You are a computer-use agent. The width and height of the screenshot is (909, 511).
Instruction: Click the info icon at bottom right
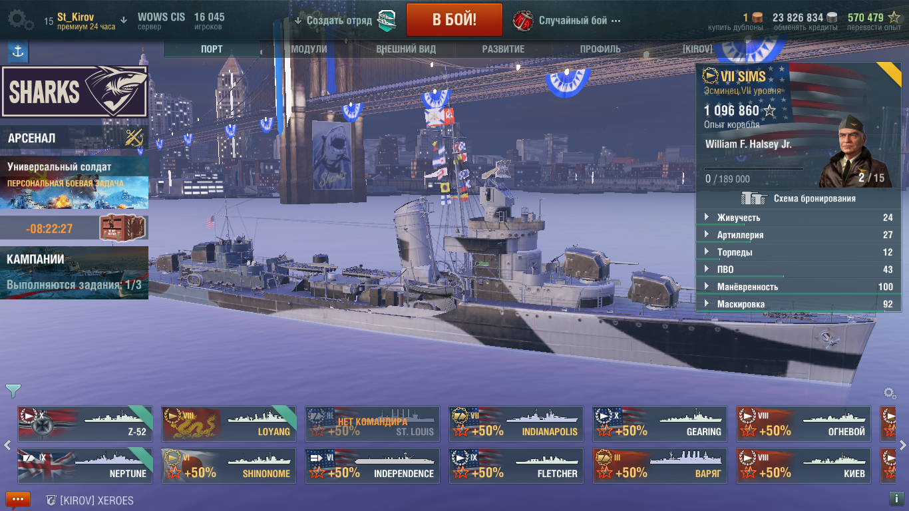(x=895, y=498)
